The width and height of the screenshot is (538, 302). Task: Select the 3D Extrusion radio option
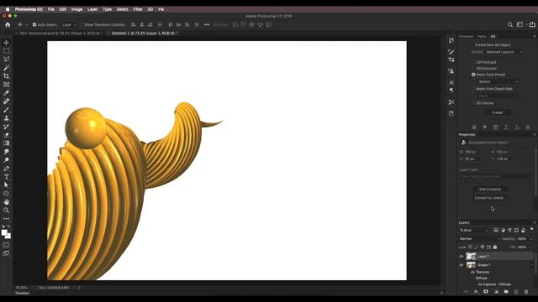[473, 69]
